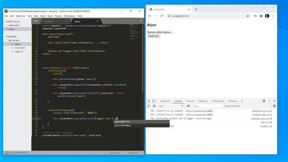Open the tab list dropdown arrow in Sublime

(141, 21)
